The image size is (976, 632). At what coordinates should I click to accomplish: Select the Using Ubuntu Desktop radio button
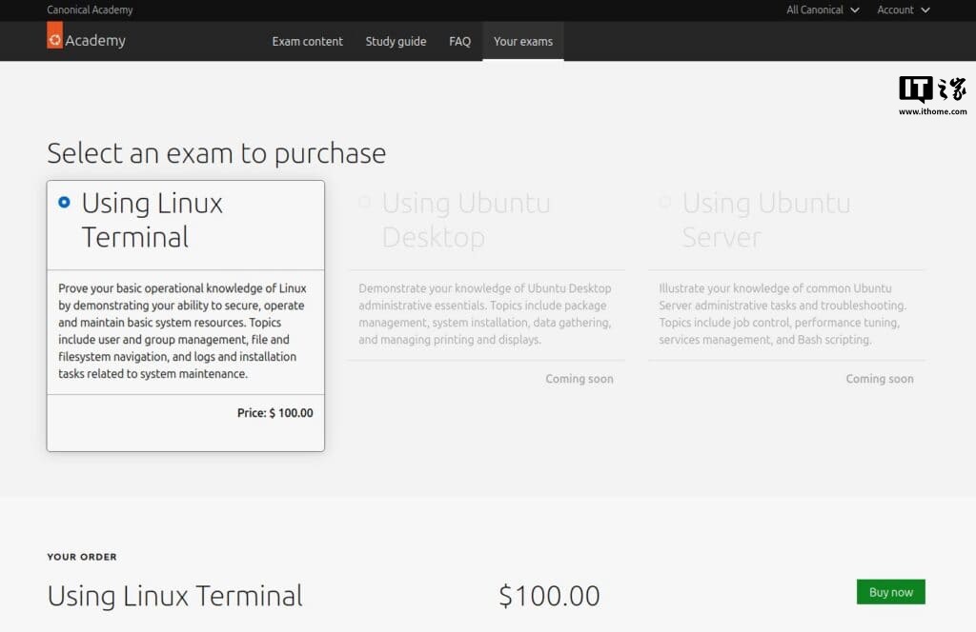point(364,203)
